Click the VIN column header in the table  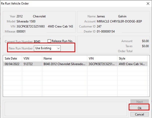(x=102, y=58)
